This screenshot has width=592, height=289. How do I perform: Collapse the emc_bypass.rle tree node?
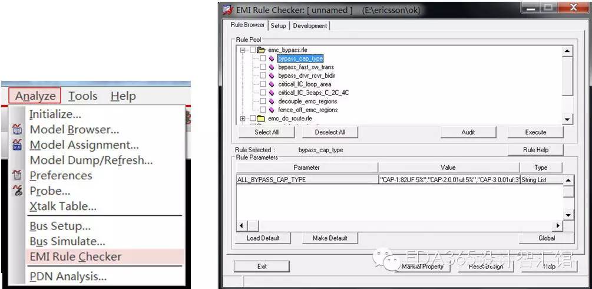coord(243,51)
